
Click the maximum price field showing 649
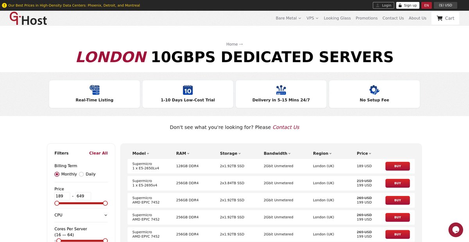coord(83,196)
